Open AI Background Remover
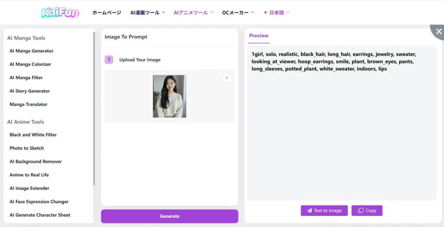The width and height of the screenshot is (444, 227). click(x=36, y=162)
